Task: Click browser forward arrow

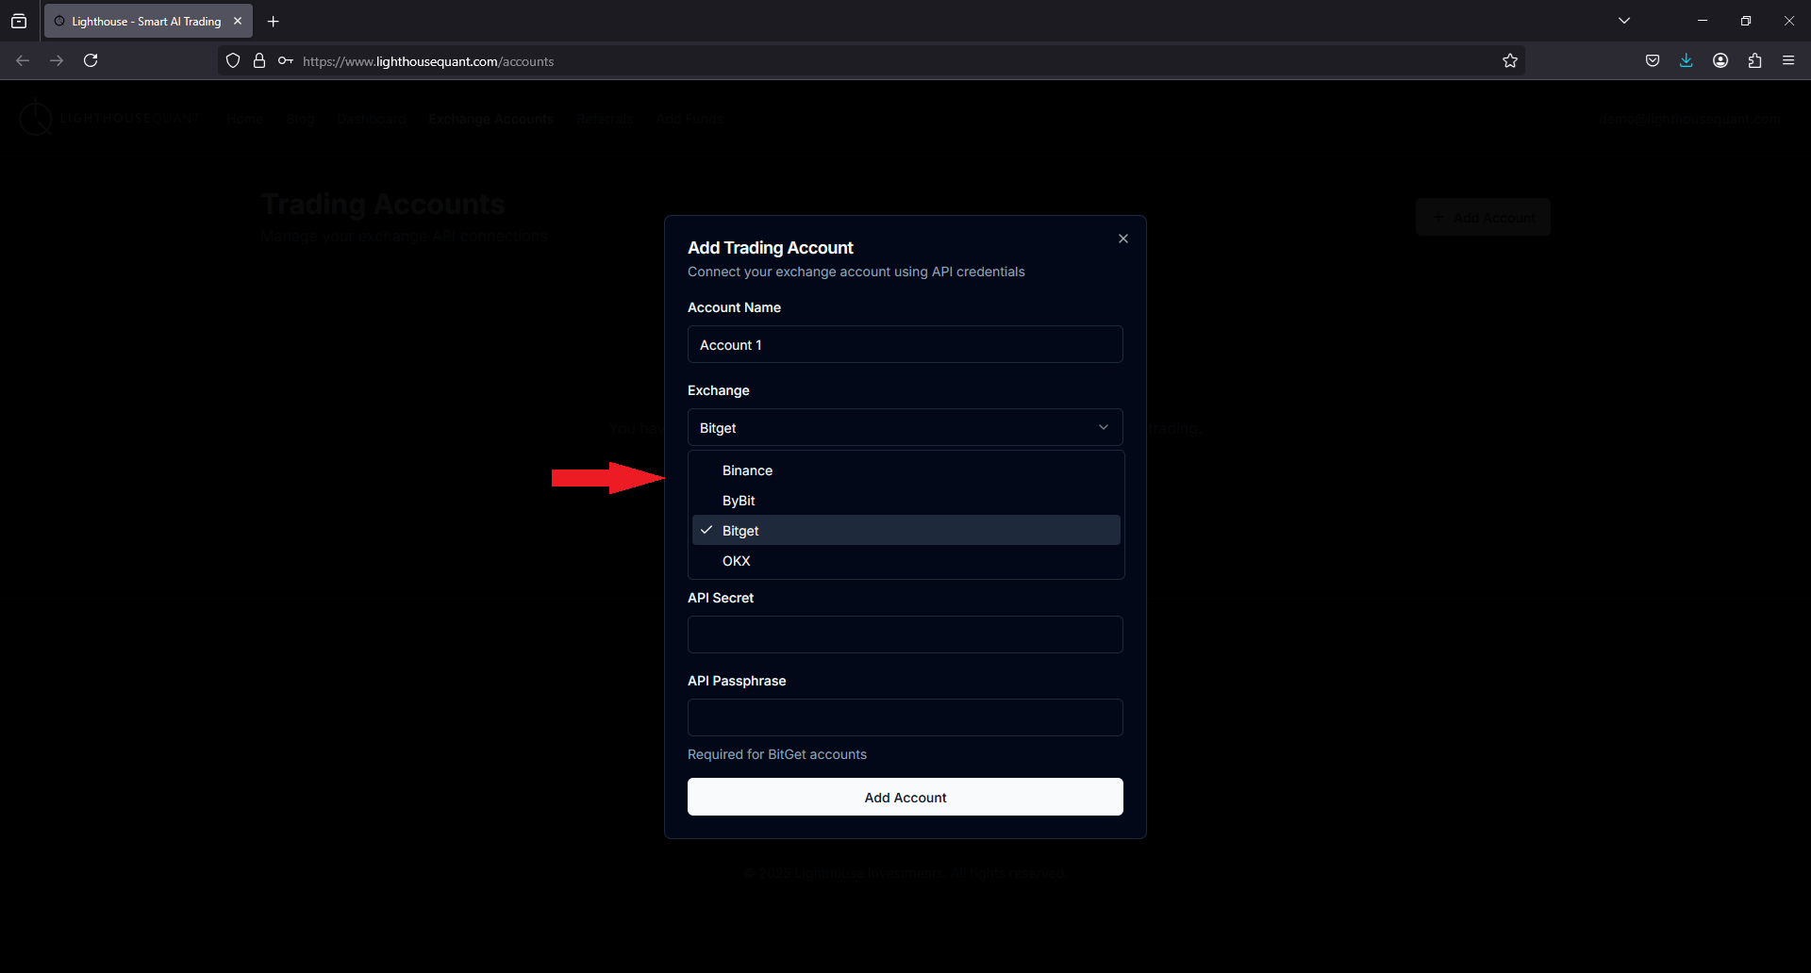Action: 57,60
